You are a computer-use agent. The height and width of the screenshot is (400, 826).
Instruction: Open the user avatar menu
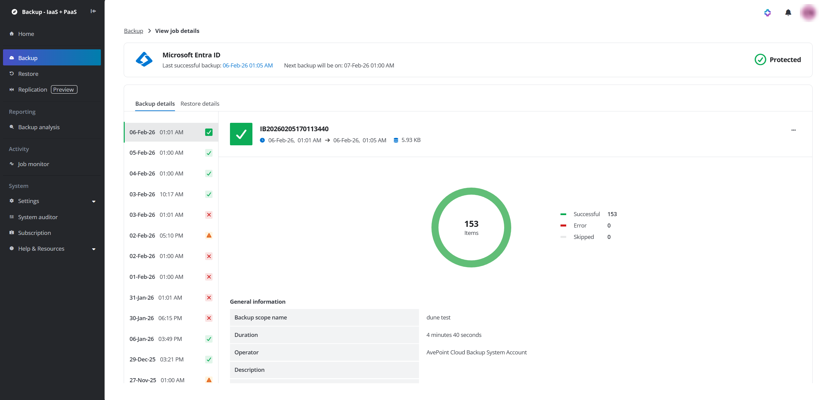tap(809, 12)
